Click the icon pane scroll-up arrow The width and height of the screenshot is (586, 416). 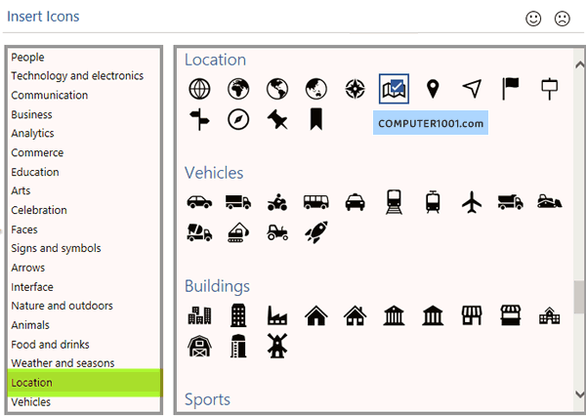point(579,65)
